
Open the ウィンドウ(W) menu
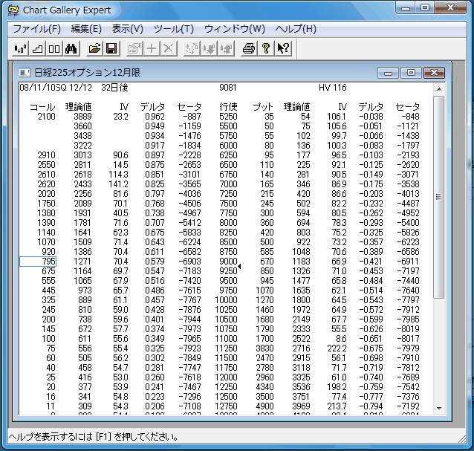click(234, 29)
